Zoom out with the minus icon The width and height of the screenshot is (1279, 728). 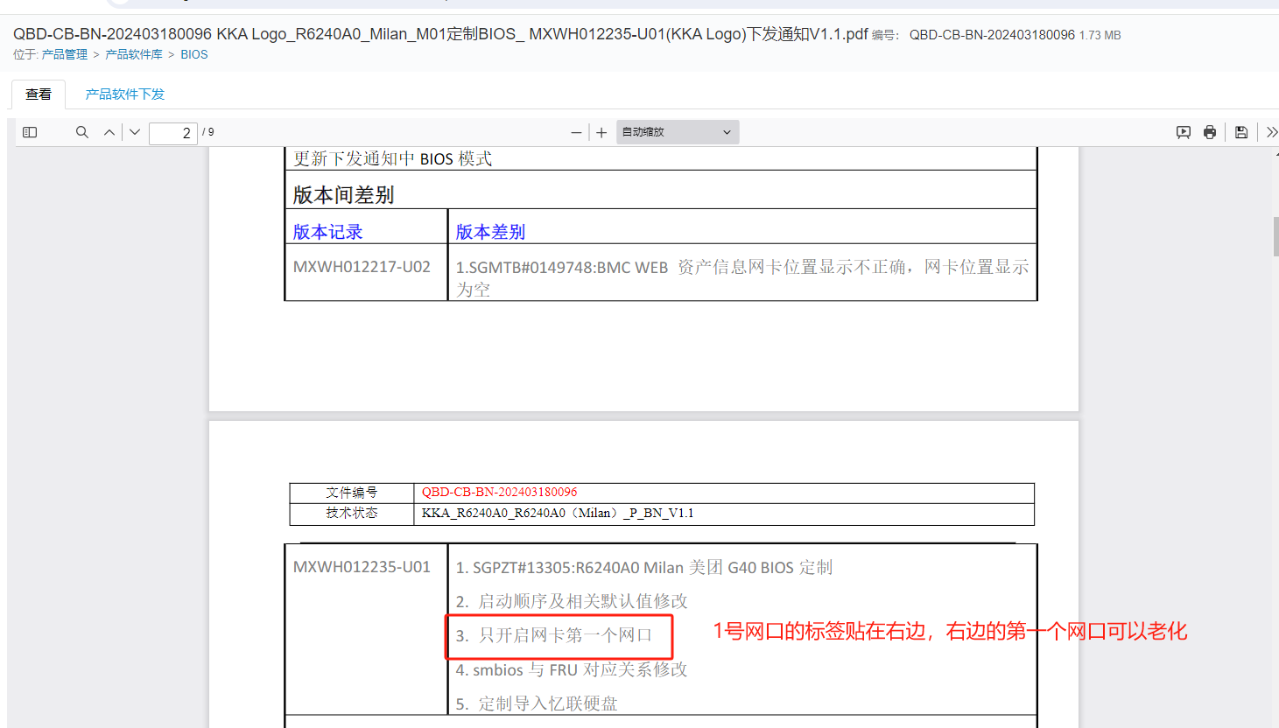(x=576, y=133)
